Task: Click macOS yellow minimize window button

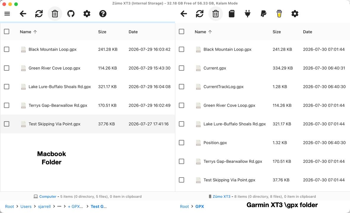Action: click(x=10, y=4)
